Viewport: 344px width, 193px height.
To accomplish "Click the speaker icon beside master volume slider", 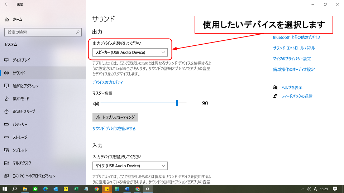I will point(96,104).
